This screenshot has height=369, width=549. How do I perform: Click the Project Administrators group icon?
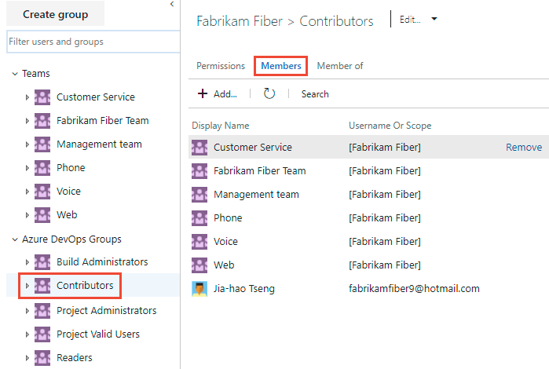point(42,311)
